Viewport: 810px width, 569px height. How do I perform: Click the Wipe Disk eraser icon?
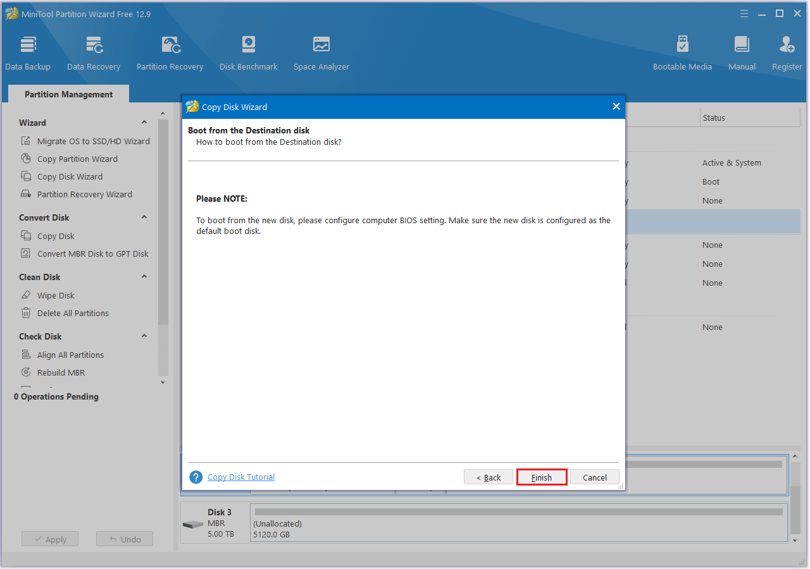[26, 295]
